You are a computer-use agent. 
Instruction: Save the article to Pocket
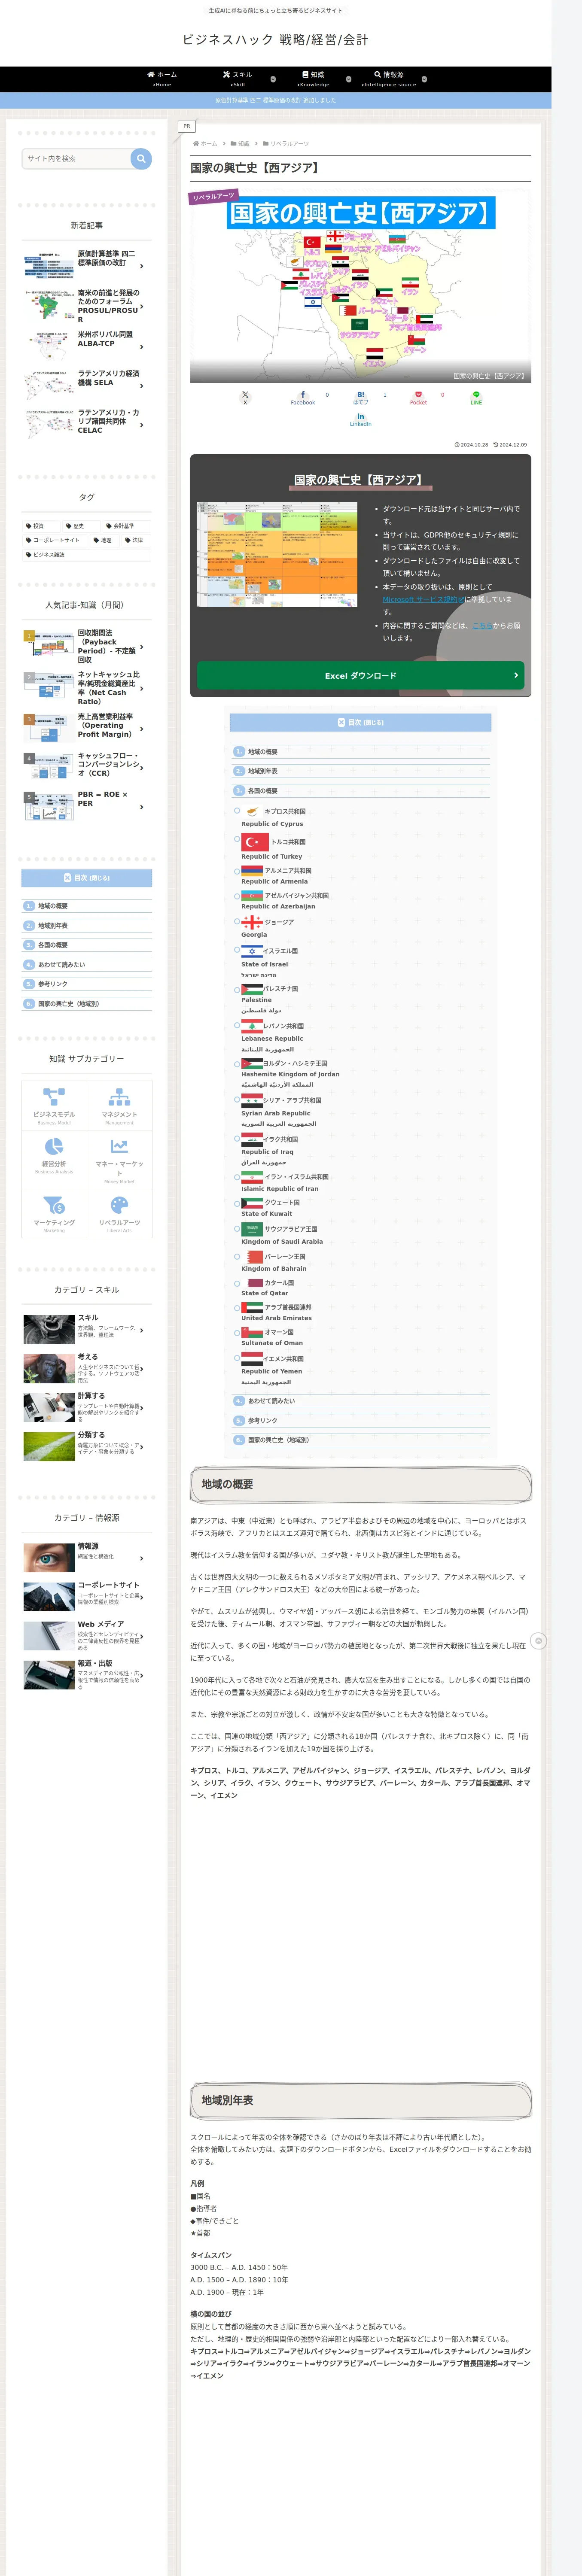[x=418, y=397]
